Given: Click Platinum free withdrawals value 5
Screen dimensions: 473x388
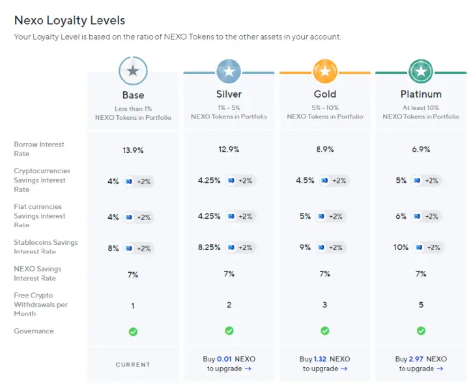Looking at the screenshot, I should [x=421, y=305].
